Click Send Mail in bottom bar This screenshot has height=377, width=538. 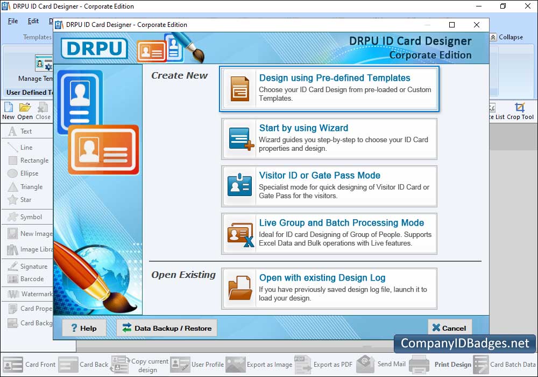381,364
